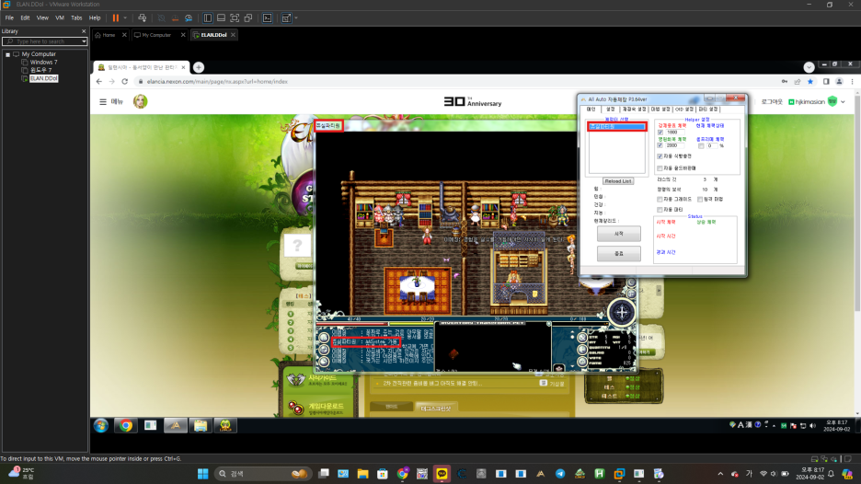Viewport: 861px width, 484px height.
Task: Select the ELAN.DDol VM in library
Action: click(43, 78)
